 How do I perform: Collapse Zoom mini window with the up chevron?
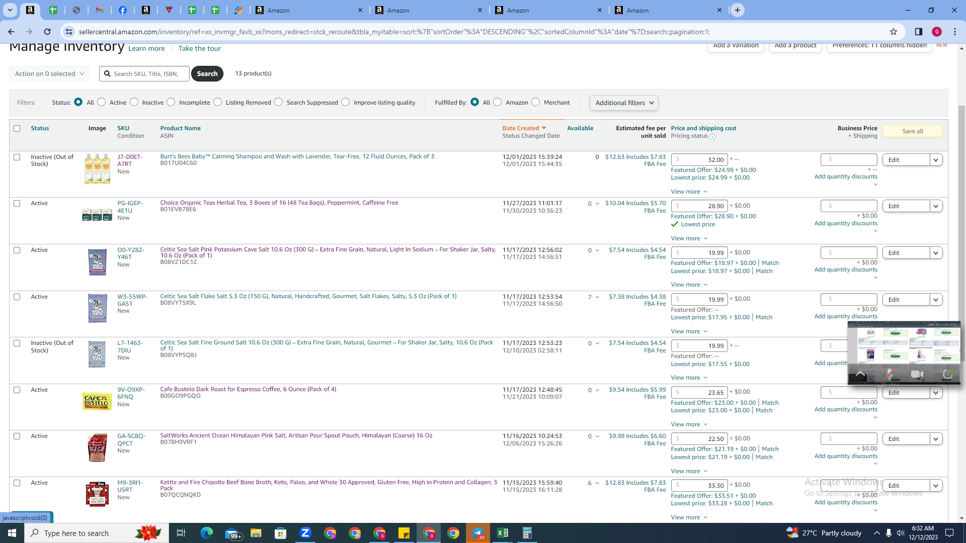pos(860,374)
